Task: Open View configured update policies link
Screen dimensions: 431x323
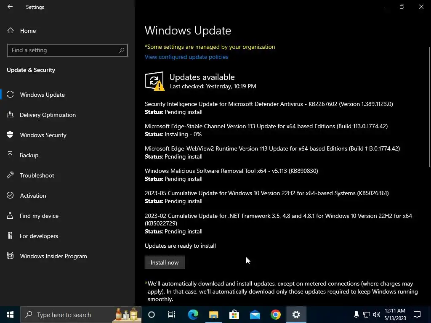Action: [x=186, y=57]
